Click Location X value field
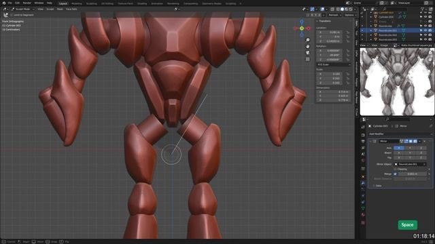435x244 pixels. coord(330,33)
